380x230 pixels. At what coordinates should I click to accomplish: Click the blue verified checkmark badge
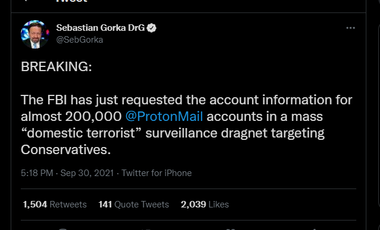[152, 28]
